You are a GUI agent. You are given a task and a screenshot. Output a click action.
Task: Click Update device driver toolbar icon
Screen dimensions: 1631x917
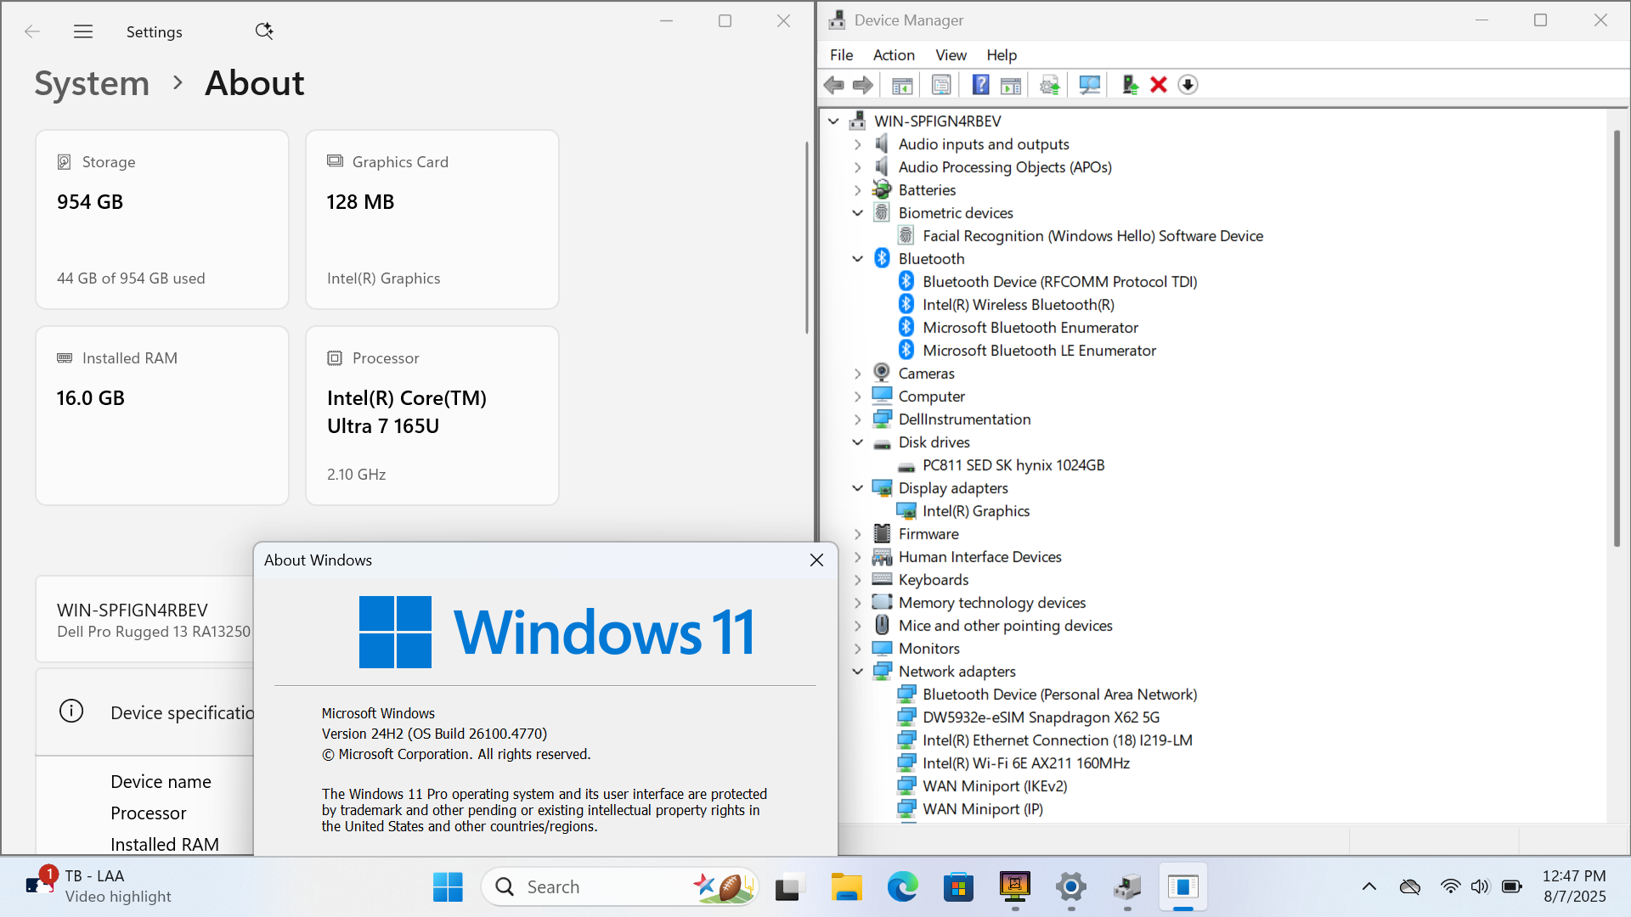[x=1050, y=85]
